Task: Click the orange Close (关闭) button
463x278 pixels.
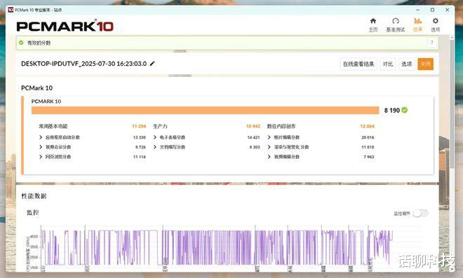Action: point(425,64)
